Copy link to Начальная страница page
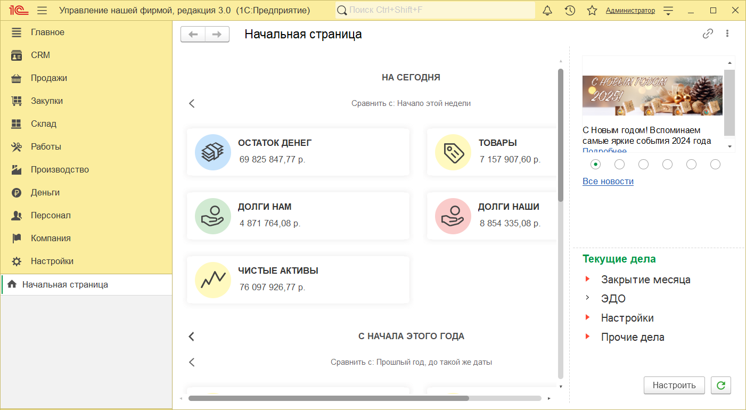This screenshot has height=410, width=746. coord(708,34)
